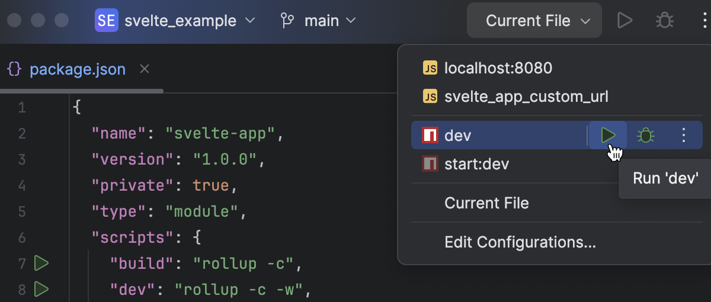Click the toolbar Debug bug icon

665,21
